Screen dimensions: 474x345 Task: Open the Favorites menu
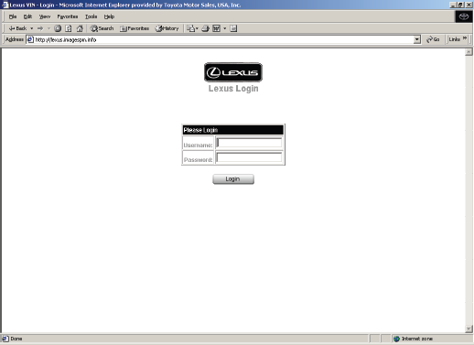tap(68, 16)
